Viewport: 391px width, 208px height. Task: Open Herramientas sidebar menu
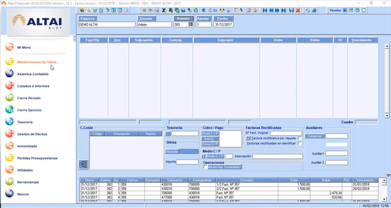coord(27,182)
